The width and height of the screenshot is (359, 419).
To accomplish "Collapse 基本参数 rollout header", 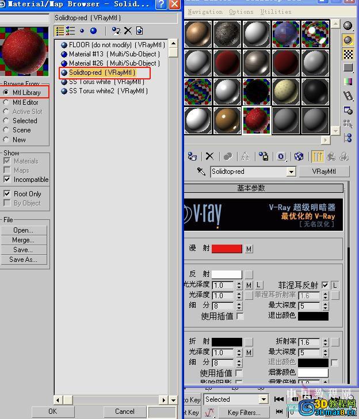I will click(x=263, y=188).
